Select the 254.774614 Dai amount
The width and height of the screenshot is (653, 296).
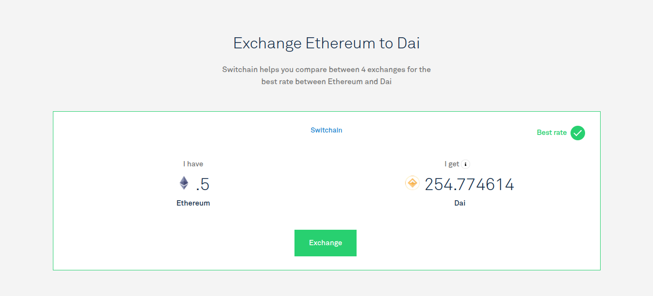(469, 185)
